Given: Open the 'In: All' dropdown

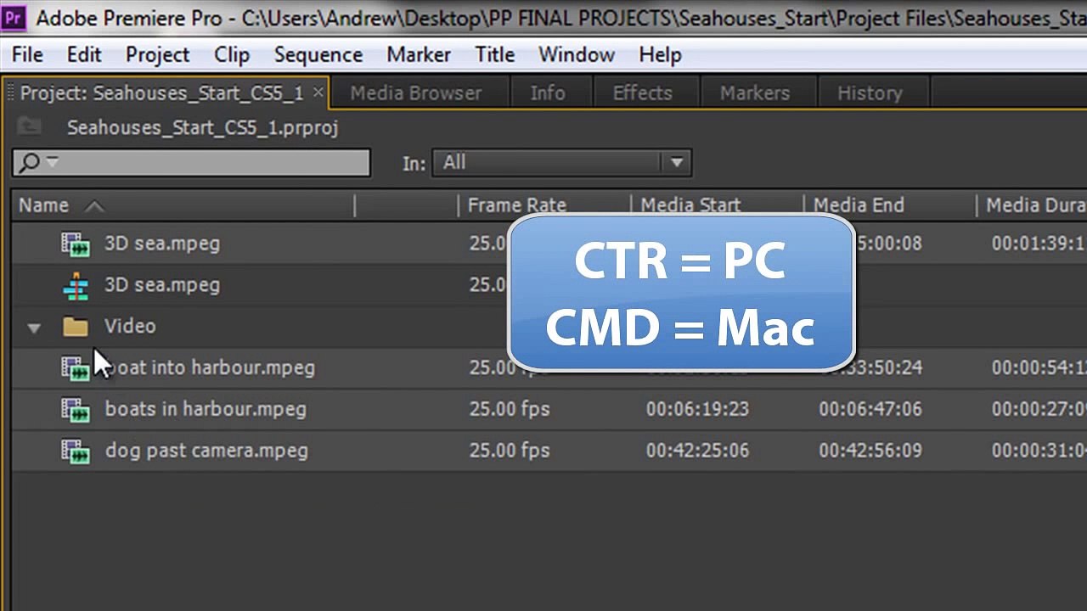Looking at the screenshot, I should (x=562, y=162).
